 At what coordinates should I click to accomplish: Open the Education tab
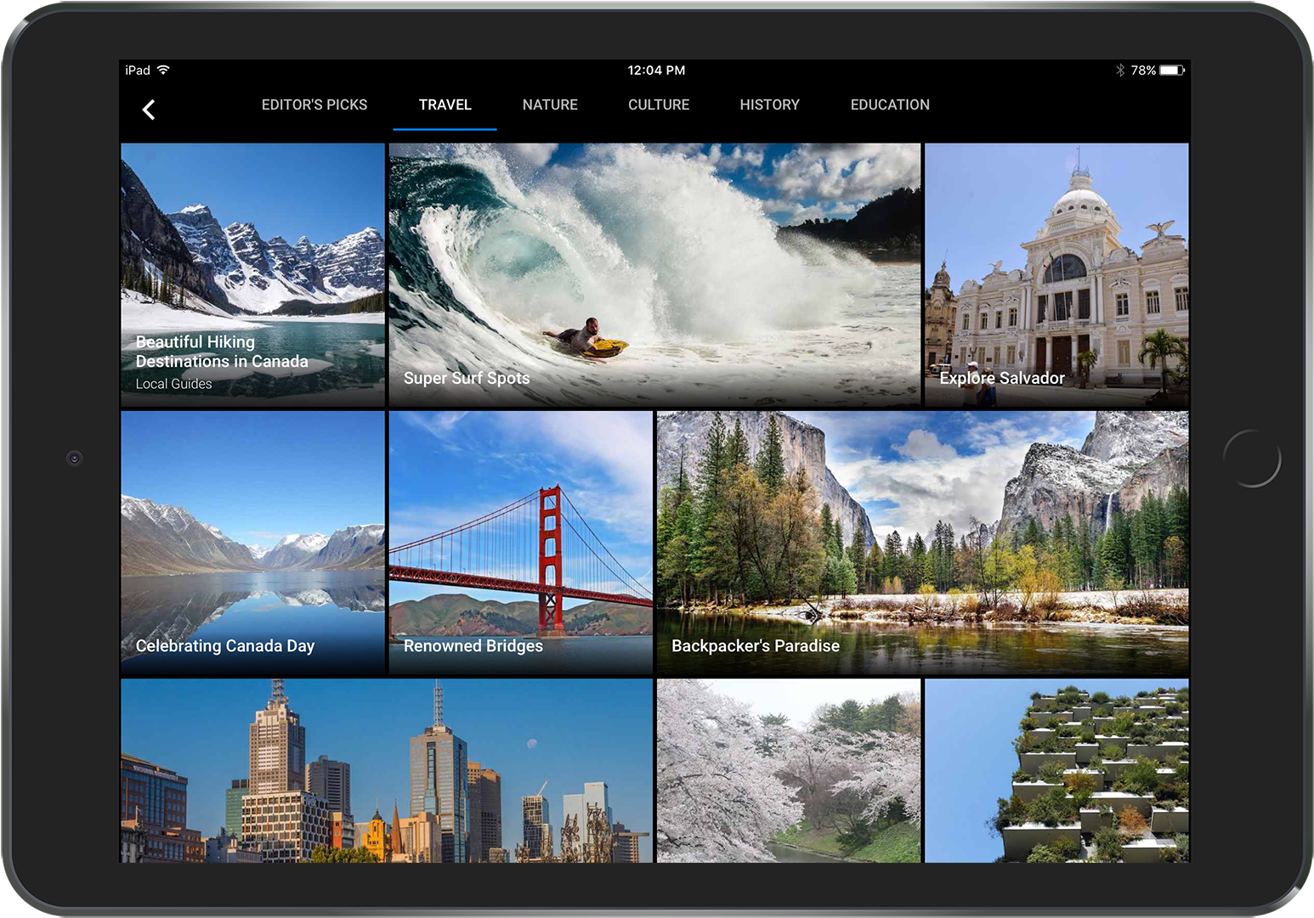click(890, 104)
